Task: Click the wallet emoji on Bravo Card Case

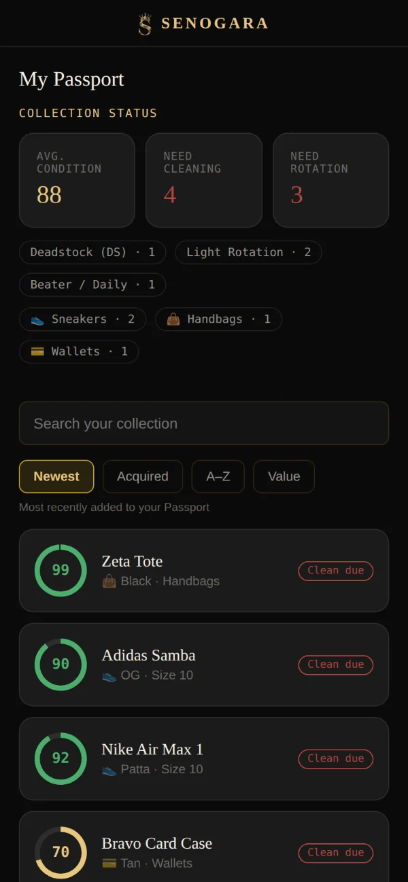Action: pos(109,863)
